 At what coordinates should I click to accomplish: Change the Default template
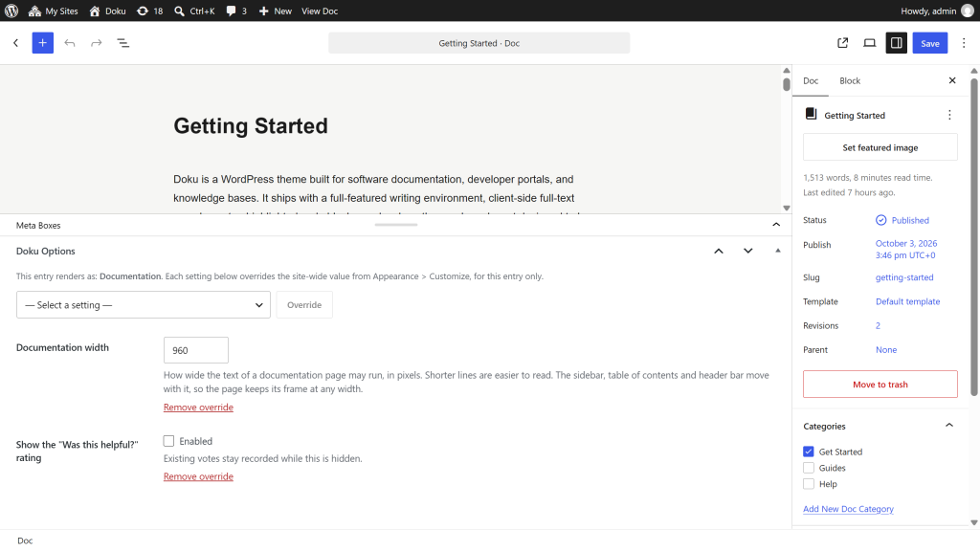tap(907, 301)
